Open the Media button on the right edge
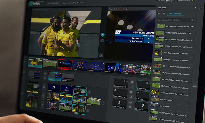This screenshot has height=123, width=205. coord(195,86)
